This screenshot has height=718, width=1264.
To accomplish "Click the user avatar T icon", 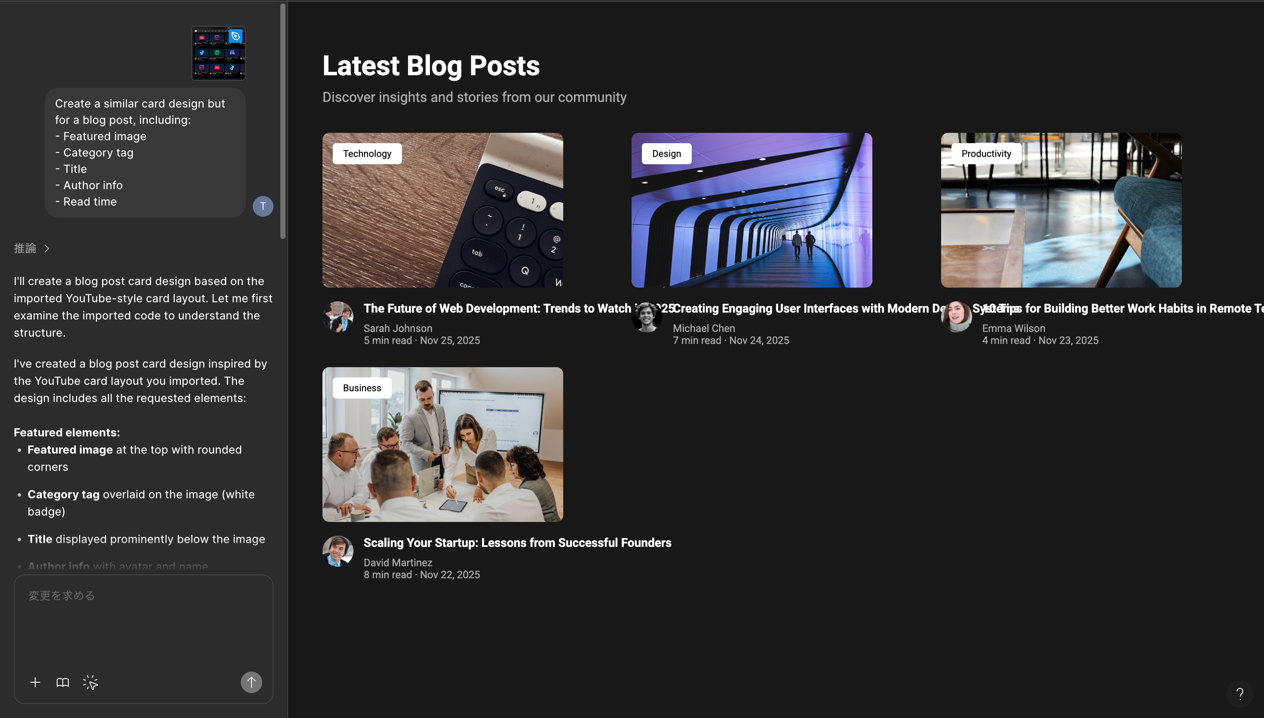I will pos(263,206).
